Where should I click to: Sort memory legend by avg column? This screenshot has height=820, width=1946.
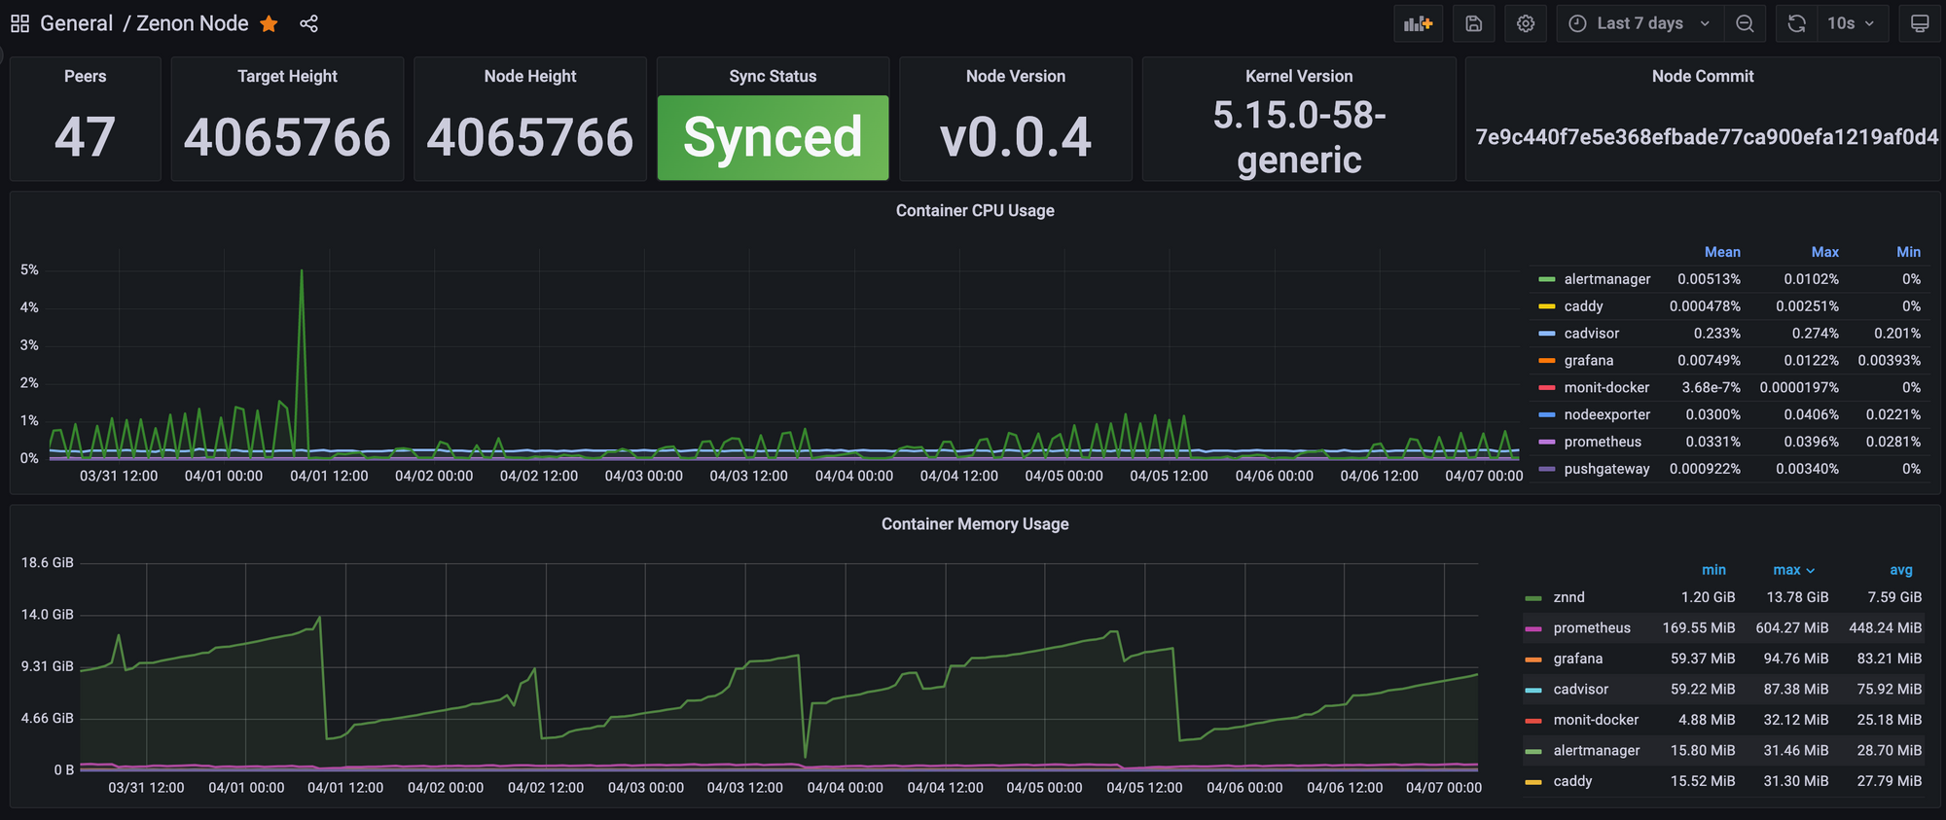point(1901,570)
